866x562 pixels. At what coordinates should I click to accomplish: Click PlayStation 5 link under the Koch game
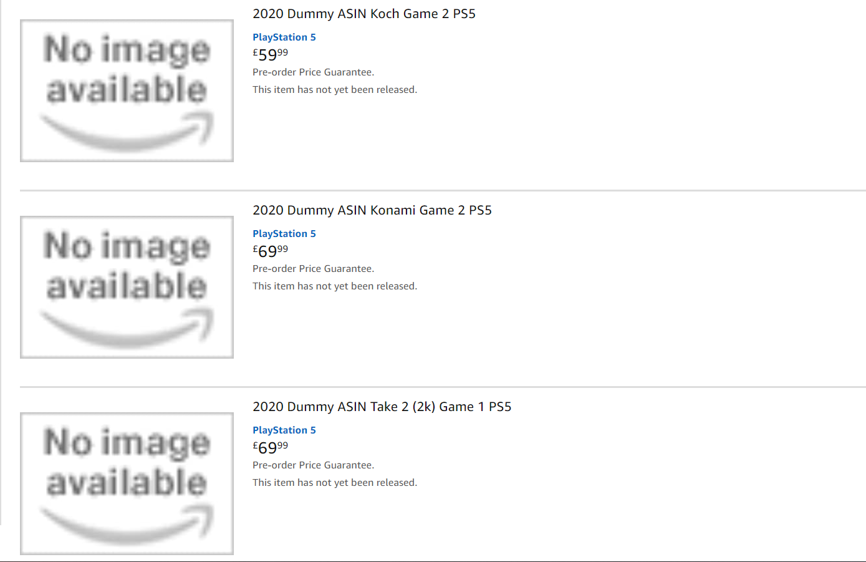(x=284, y=37)
